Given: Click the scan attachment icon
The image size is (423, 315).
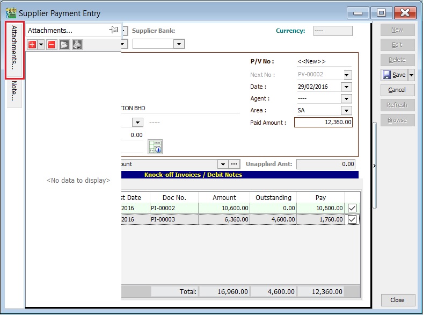Looking at the screenshot, I should (x=77, y=45).
